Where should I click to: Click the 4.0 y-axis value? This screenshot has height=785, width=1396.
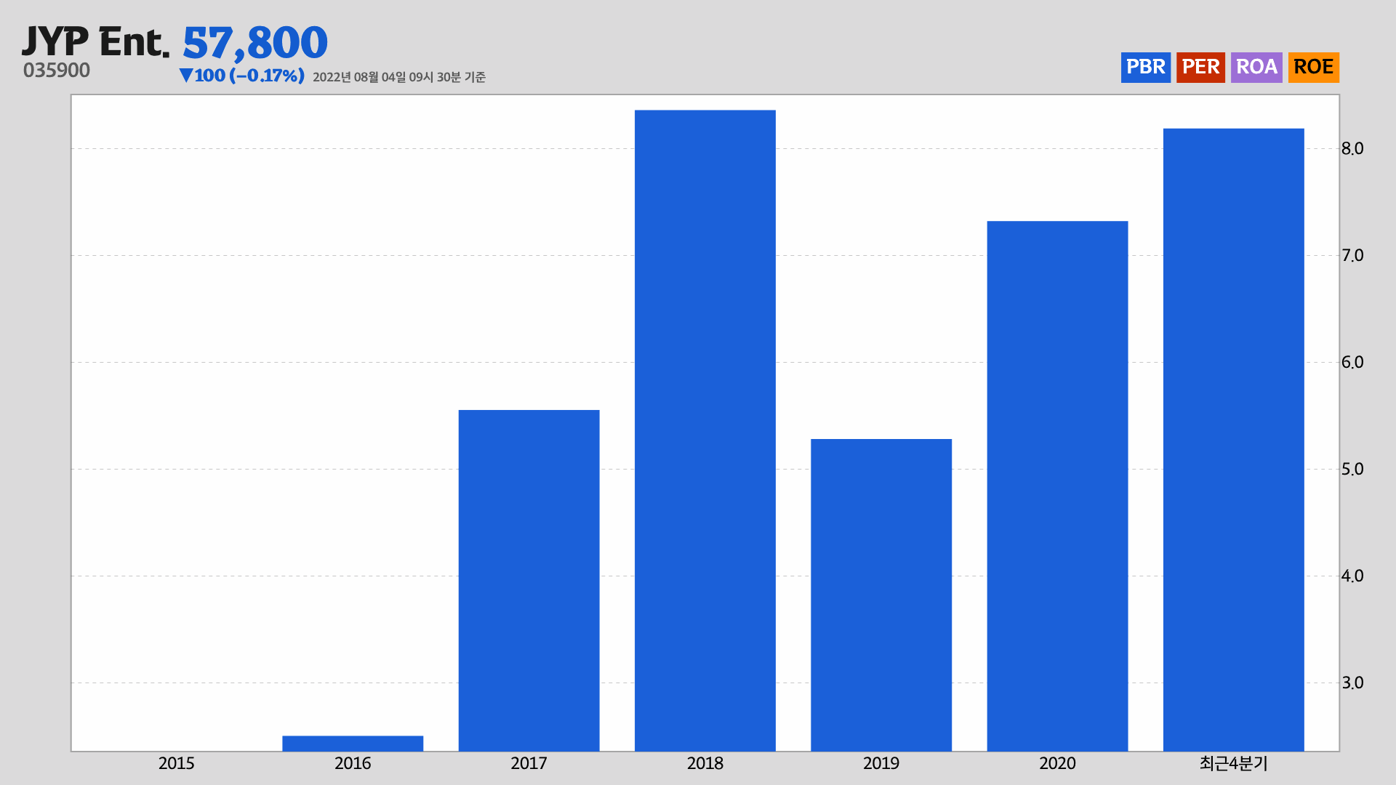pyautogui.click(x=1352, y=576)
